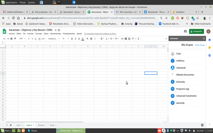Screen dimensions: 213x133
Task: Insert a comment from toolbar
Action: (126, 39)
